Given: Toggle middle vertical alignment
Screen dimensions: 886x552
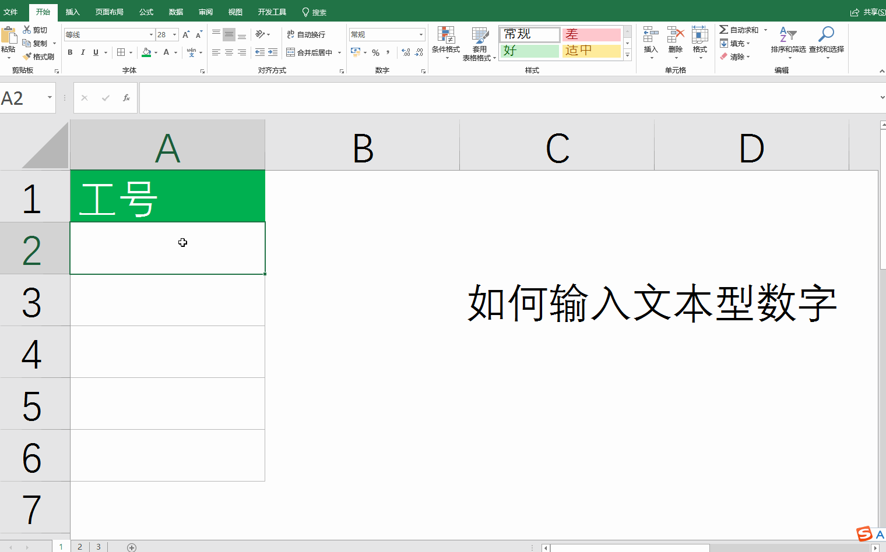Looking at the screenshot, I should tap(229, 34).
